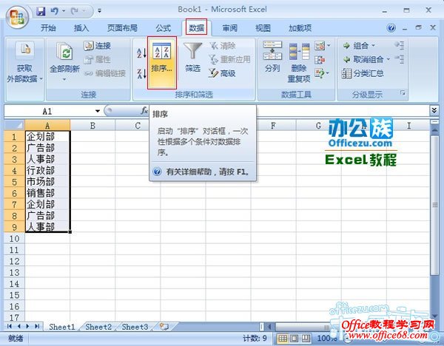Click the 组合 group button
This screenshot has width=444, height=346.
coord(356,46)
